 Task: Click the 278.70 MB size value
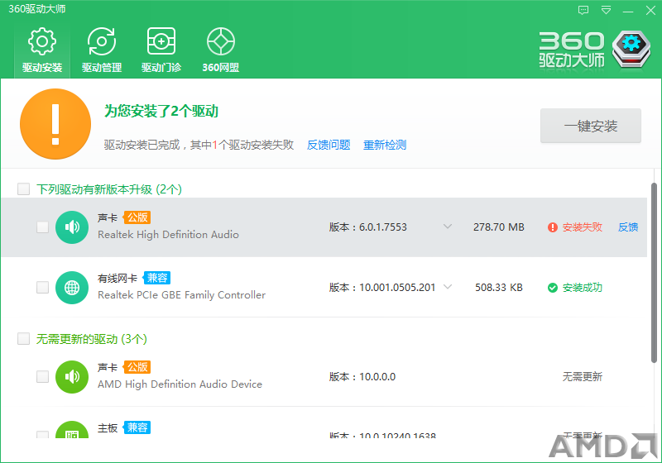(499, 227)
